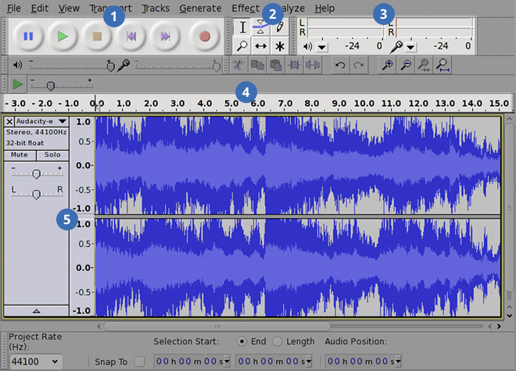Viewport: 516px width, 371px height.
Task: Click the Trim audio icon
Action: pos(294,65)
